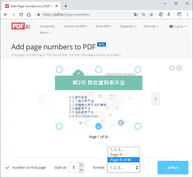Viewport: 193px width, 178px height.
Task: Click the zoom out minus icon
Action: pyautogui.click(x=172, y=68)
